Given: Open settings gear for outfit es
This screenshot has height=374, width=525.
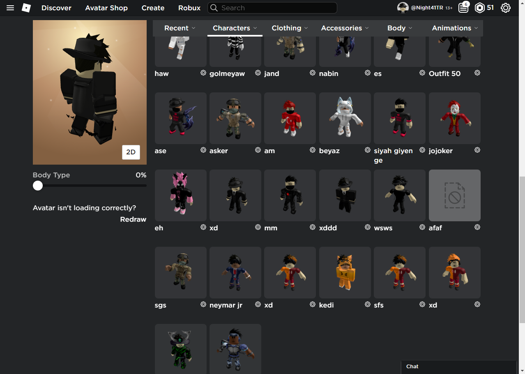Looking at the screenshot, I should click(422, 73).
